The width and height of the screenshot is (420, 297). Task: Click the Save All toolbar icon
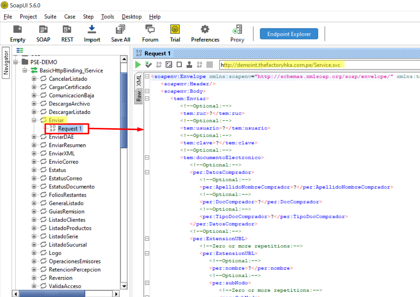(x=120, y=29)
